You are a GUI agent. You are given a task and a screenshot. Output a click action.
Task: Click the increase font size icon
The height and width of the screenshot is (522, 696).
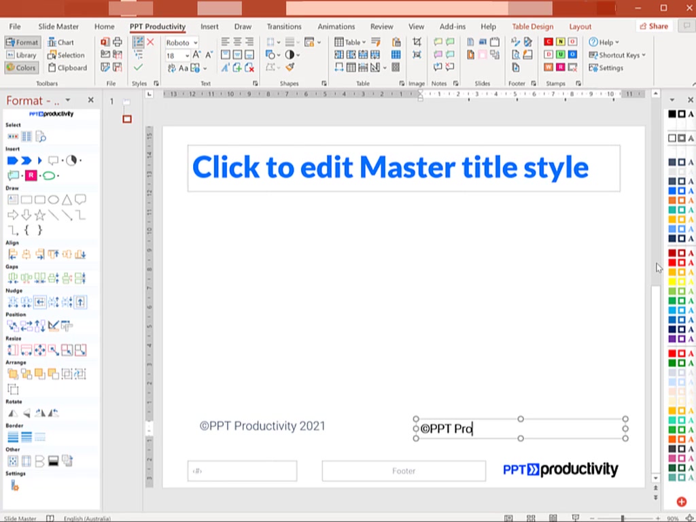(x=196, y=54)
